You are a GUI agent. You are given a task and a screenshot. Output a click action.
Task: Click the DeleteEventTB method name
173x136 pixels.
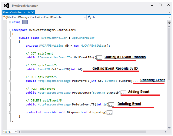pos(83,105)
